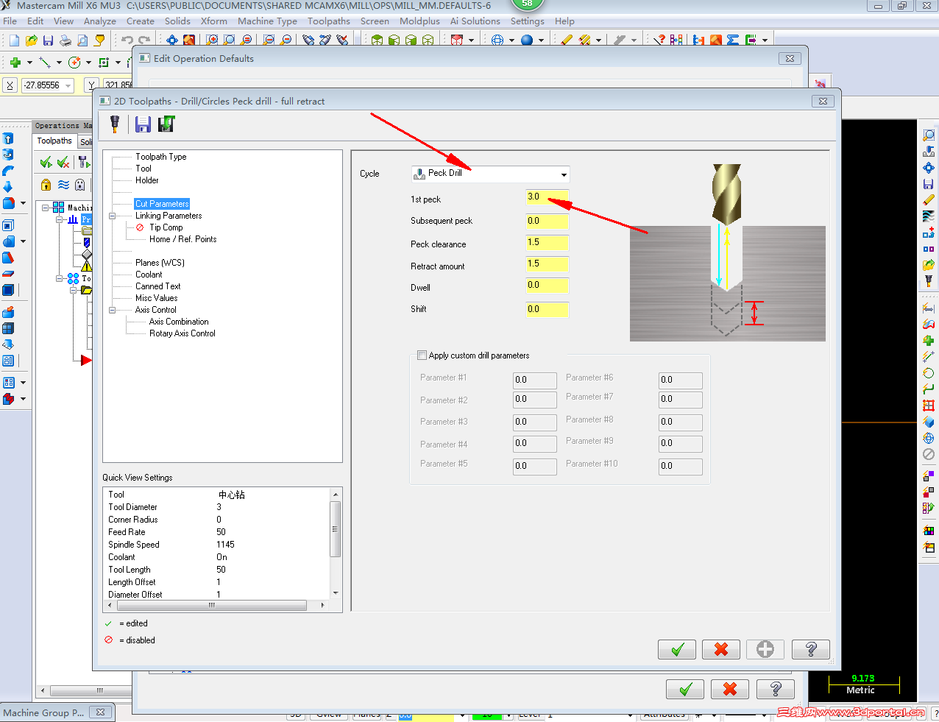
Task: Click green check OK in Edit Operation Defaults
Action: (x=685, y=689)
